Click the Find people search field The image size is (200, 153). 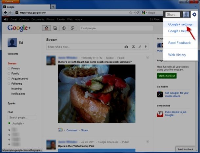[x=116, y=28]
